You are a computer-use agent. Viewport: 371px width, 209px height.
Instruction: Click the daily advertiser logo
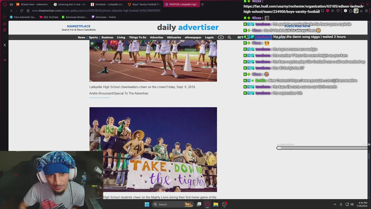coord(188,27)
